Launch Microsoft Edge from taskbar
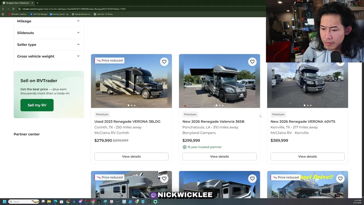364x205 pixels. pyautogui.click(x=55, y=202)
